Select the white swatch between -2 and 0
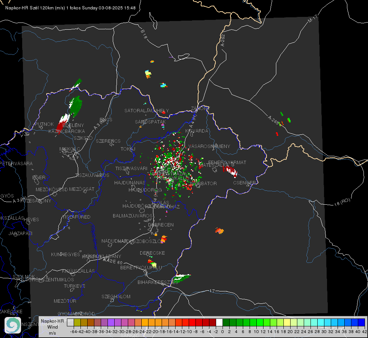Viewport: 368px width, 338px height. 219,322
